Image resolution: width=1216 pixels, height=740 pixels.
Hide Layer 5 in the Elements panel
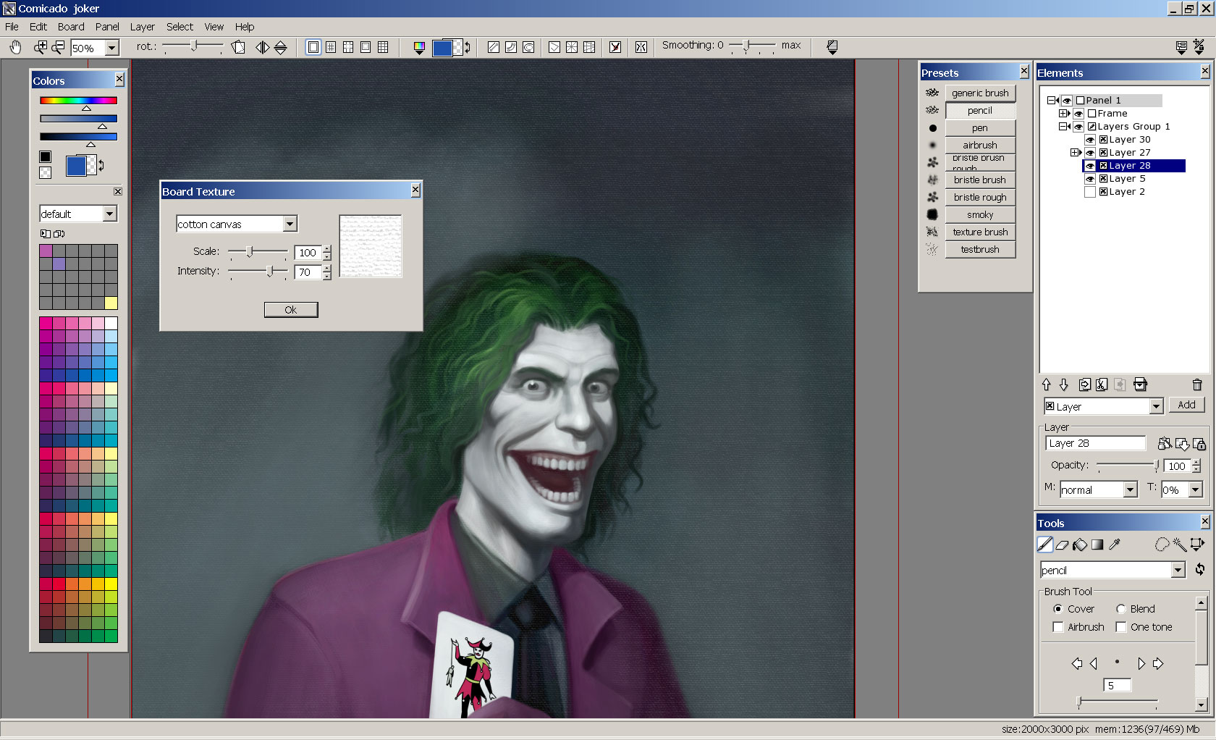[x=1091, y=178]
